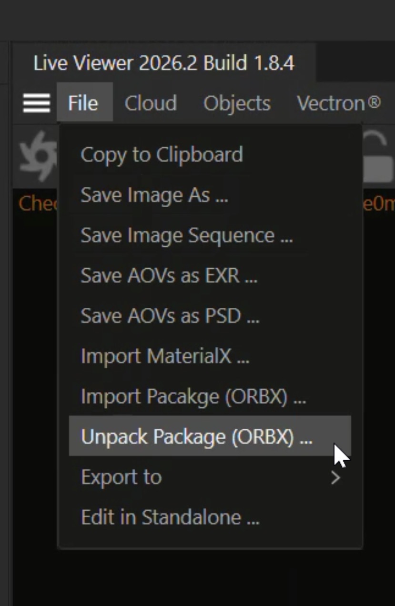
Task: Select Save AOVs as EXR ...
Action: point(169,275)
